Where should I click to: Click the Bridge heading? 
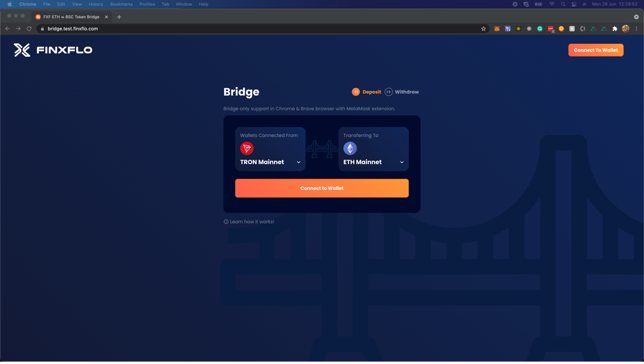(241, 92)
